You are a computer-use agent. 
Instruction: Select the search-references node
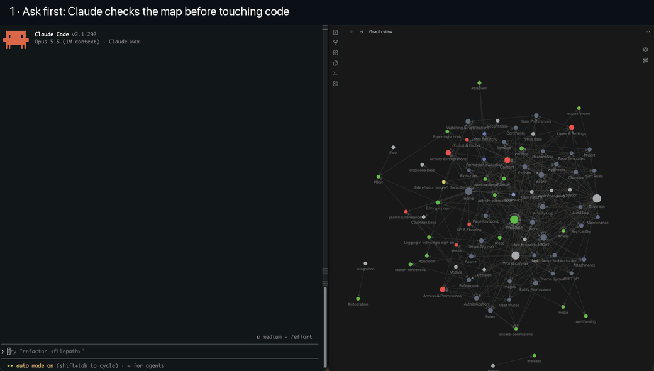point(411,264)
